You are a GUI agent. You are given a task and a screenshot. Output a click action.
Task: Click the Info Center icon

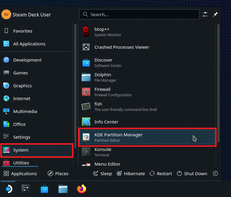click(86, 122)
